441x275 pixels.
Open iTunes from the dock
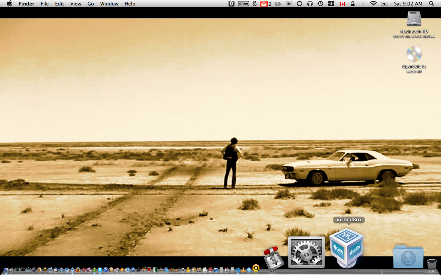coord(127,269)
